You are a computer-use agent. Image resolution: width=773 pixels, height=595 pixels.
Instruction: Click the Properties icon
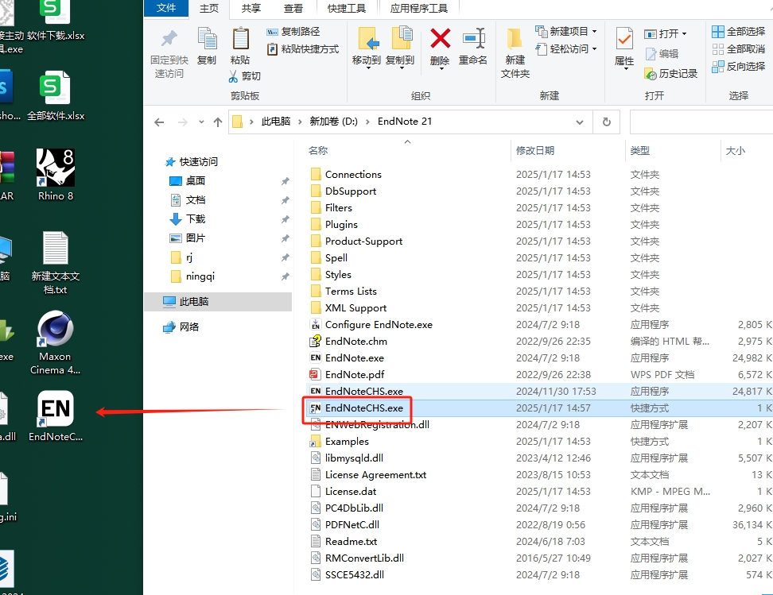624,40
